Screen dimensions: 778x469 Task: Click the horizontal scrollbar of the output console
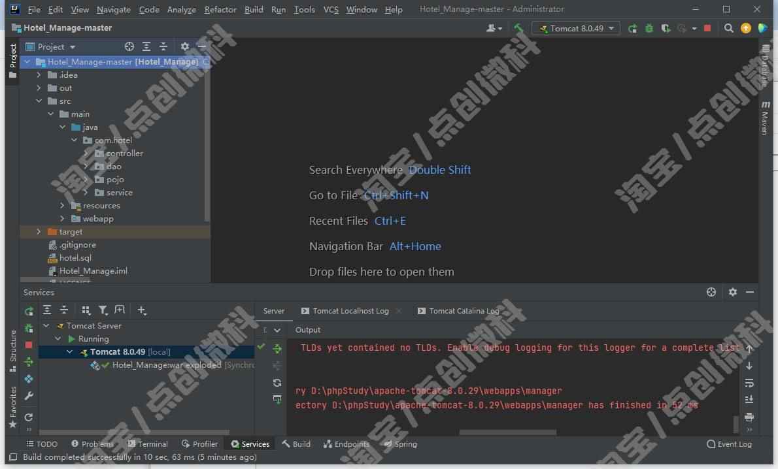click(x=507, y=432)
